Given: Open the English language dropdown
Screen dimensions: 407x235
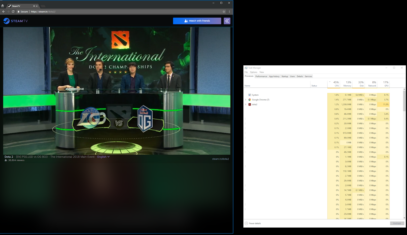Looking at the screenshot, I should (103, 157).
